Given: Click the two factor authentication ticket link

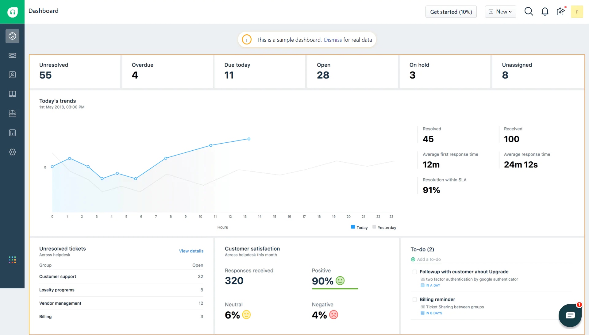Looking at the screenshot, I should pos(472,279).
